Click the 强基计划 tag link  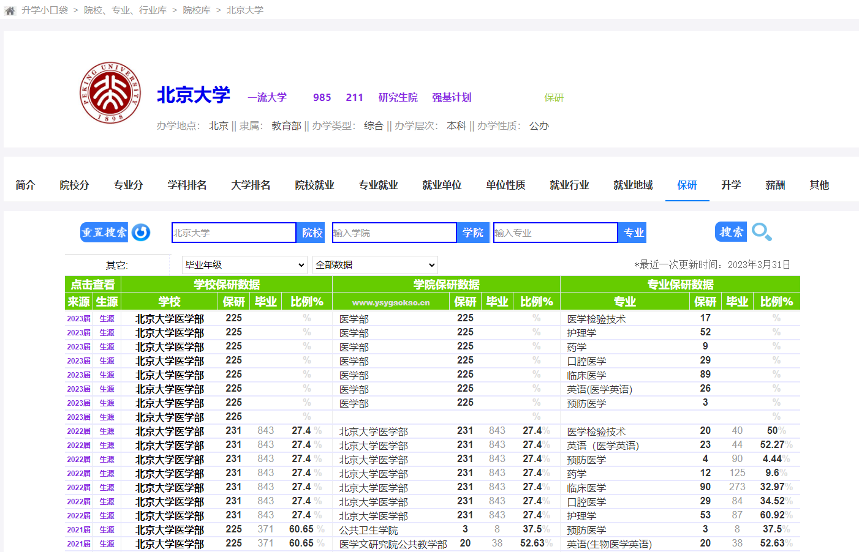point(452,97)
